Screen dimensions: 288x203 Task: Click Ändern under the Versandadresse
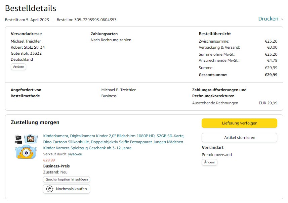coord(18,67)
